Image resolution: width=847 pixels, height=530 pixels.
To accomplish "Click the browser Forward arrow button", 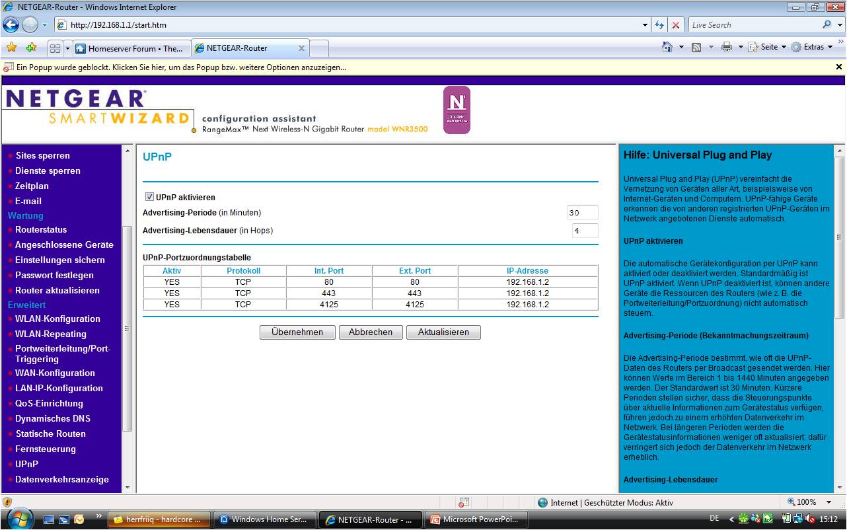I will [x=30, y=25].
